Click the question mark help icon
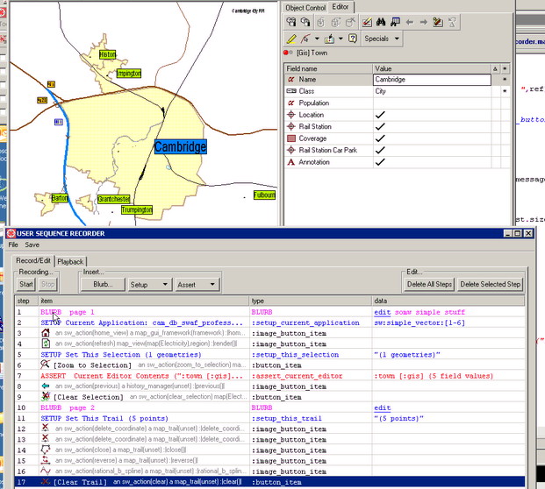The height and width of the screenshot is (489, 545). [353, 39]
